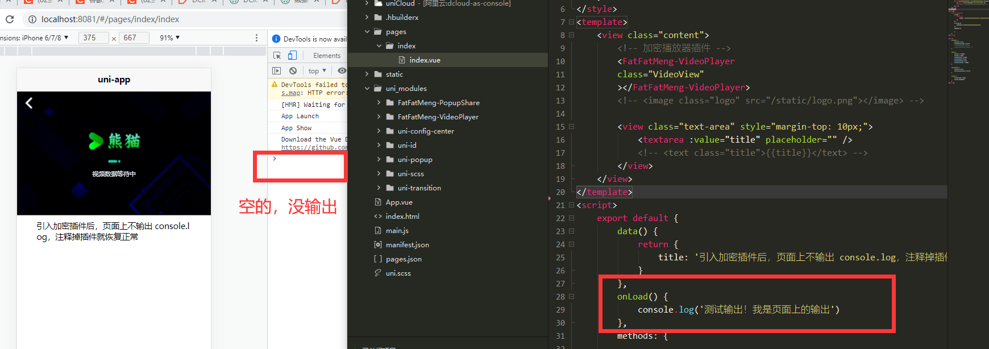The width and height of the screenshot is (989, 349).
Task: Collapse the uni_modules folder
Action: click(x=367, y=88)
